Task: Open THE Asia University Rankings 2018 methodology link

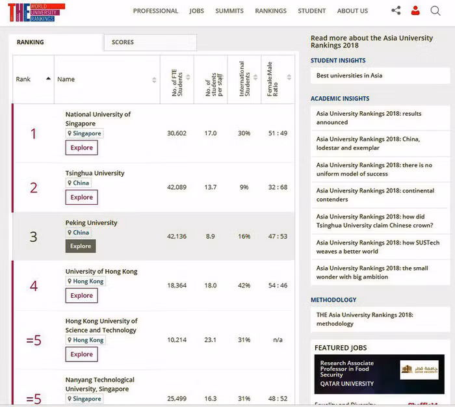Action: click(x=365, y=319)
